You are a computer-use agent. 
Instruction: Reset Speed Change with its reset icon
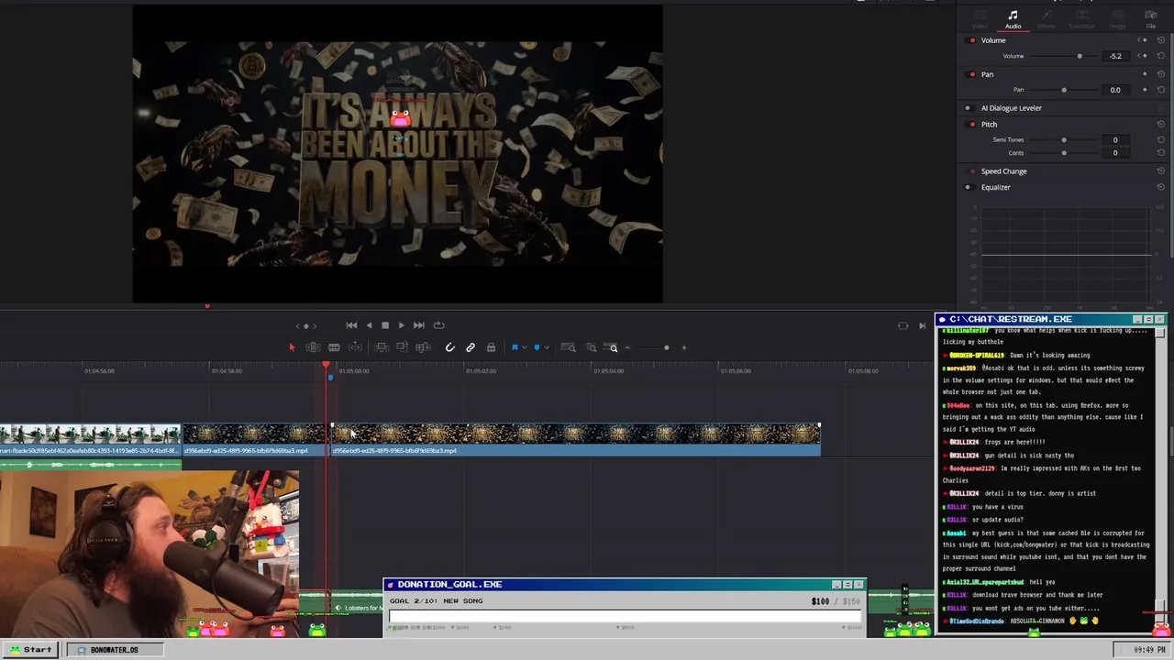[1161, 171]
